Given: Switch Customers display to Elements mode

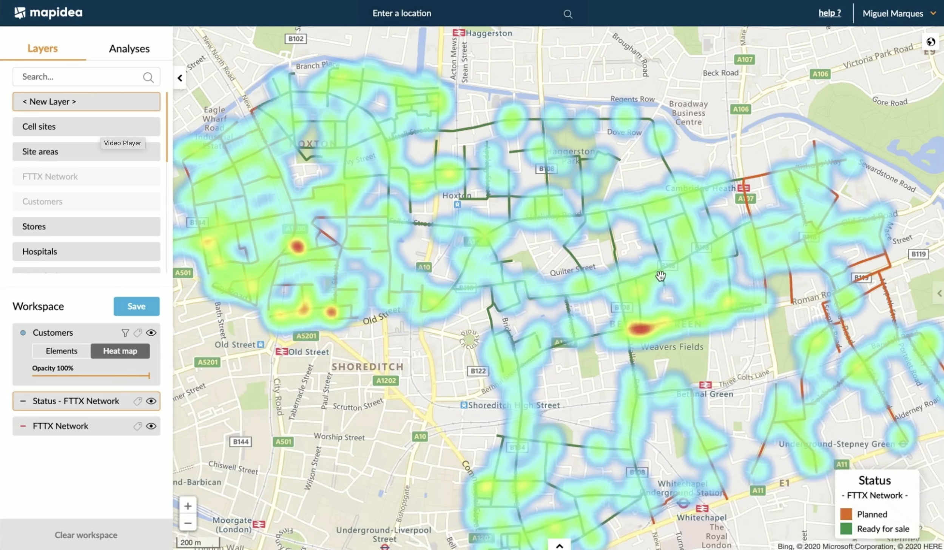Looking at the screenshot, I should [x=62, y=351].
